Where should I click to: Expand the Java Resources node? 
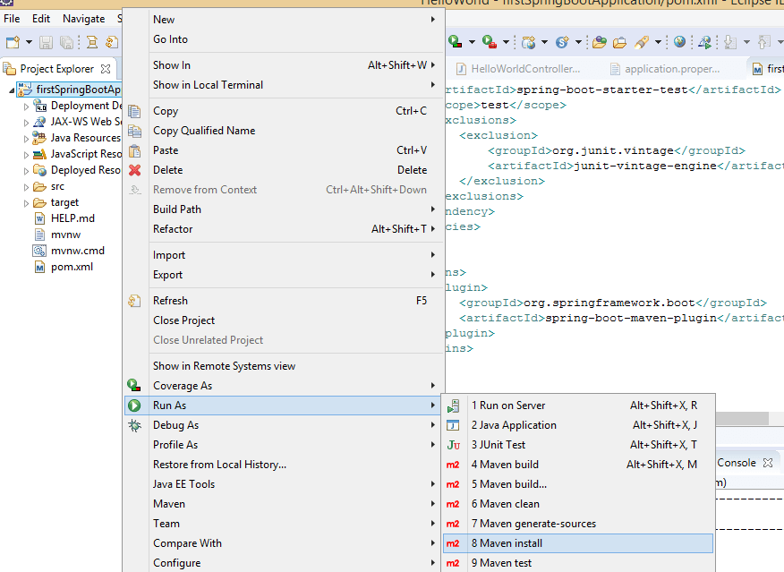27,139
